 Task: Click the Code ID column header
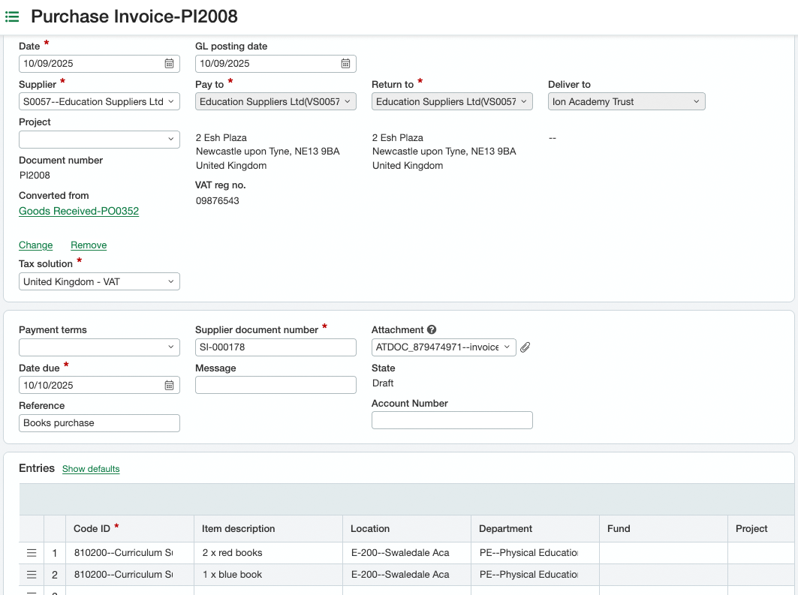(130, 529)
